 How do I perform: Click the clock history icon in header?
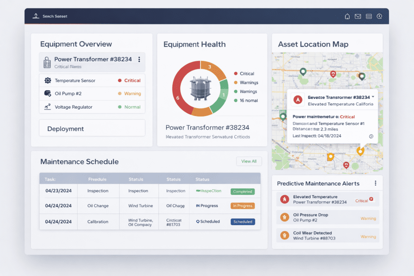tap(379, 16)
